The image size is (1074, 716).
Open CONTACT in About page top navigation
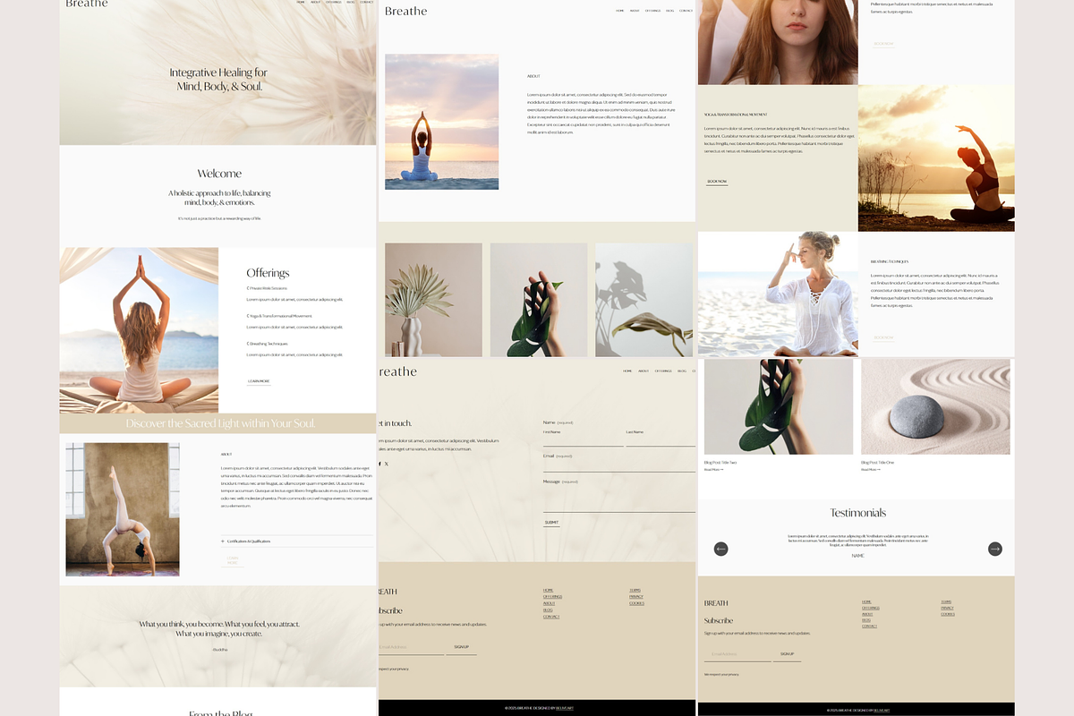click(x=686, y=11)
